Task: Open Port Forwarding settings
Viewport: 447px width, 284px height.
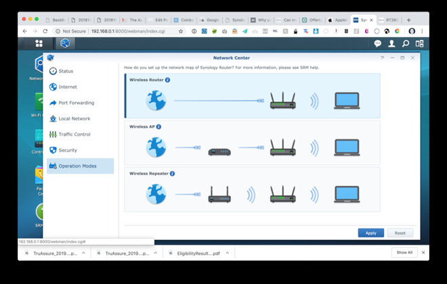Action: tap(80, 103)
